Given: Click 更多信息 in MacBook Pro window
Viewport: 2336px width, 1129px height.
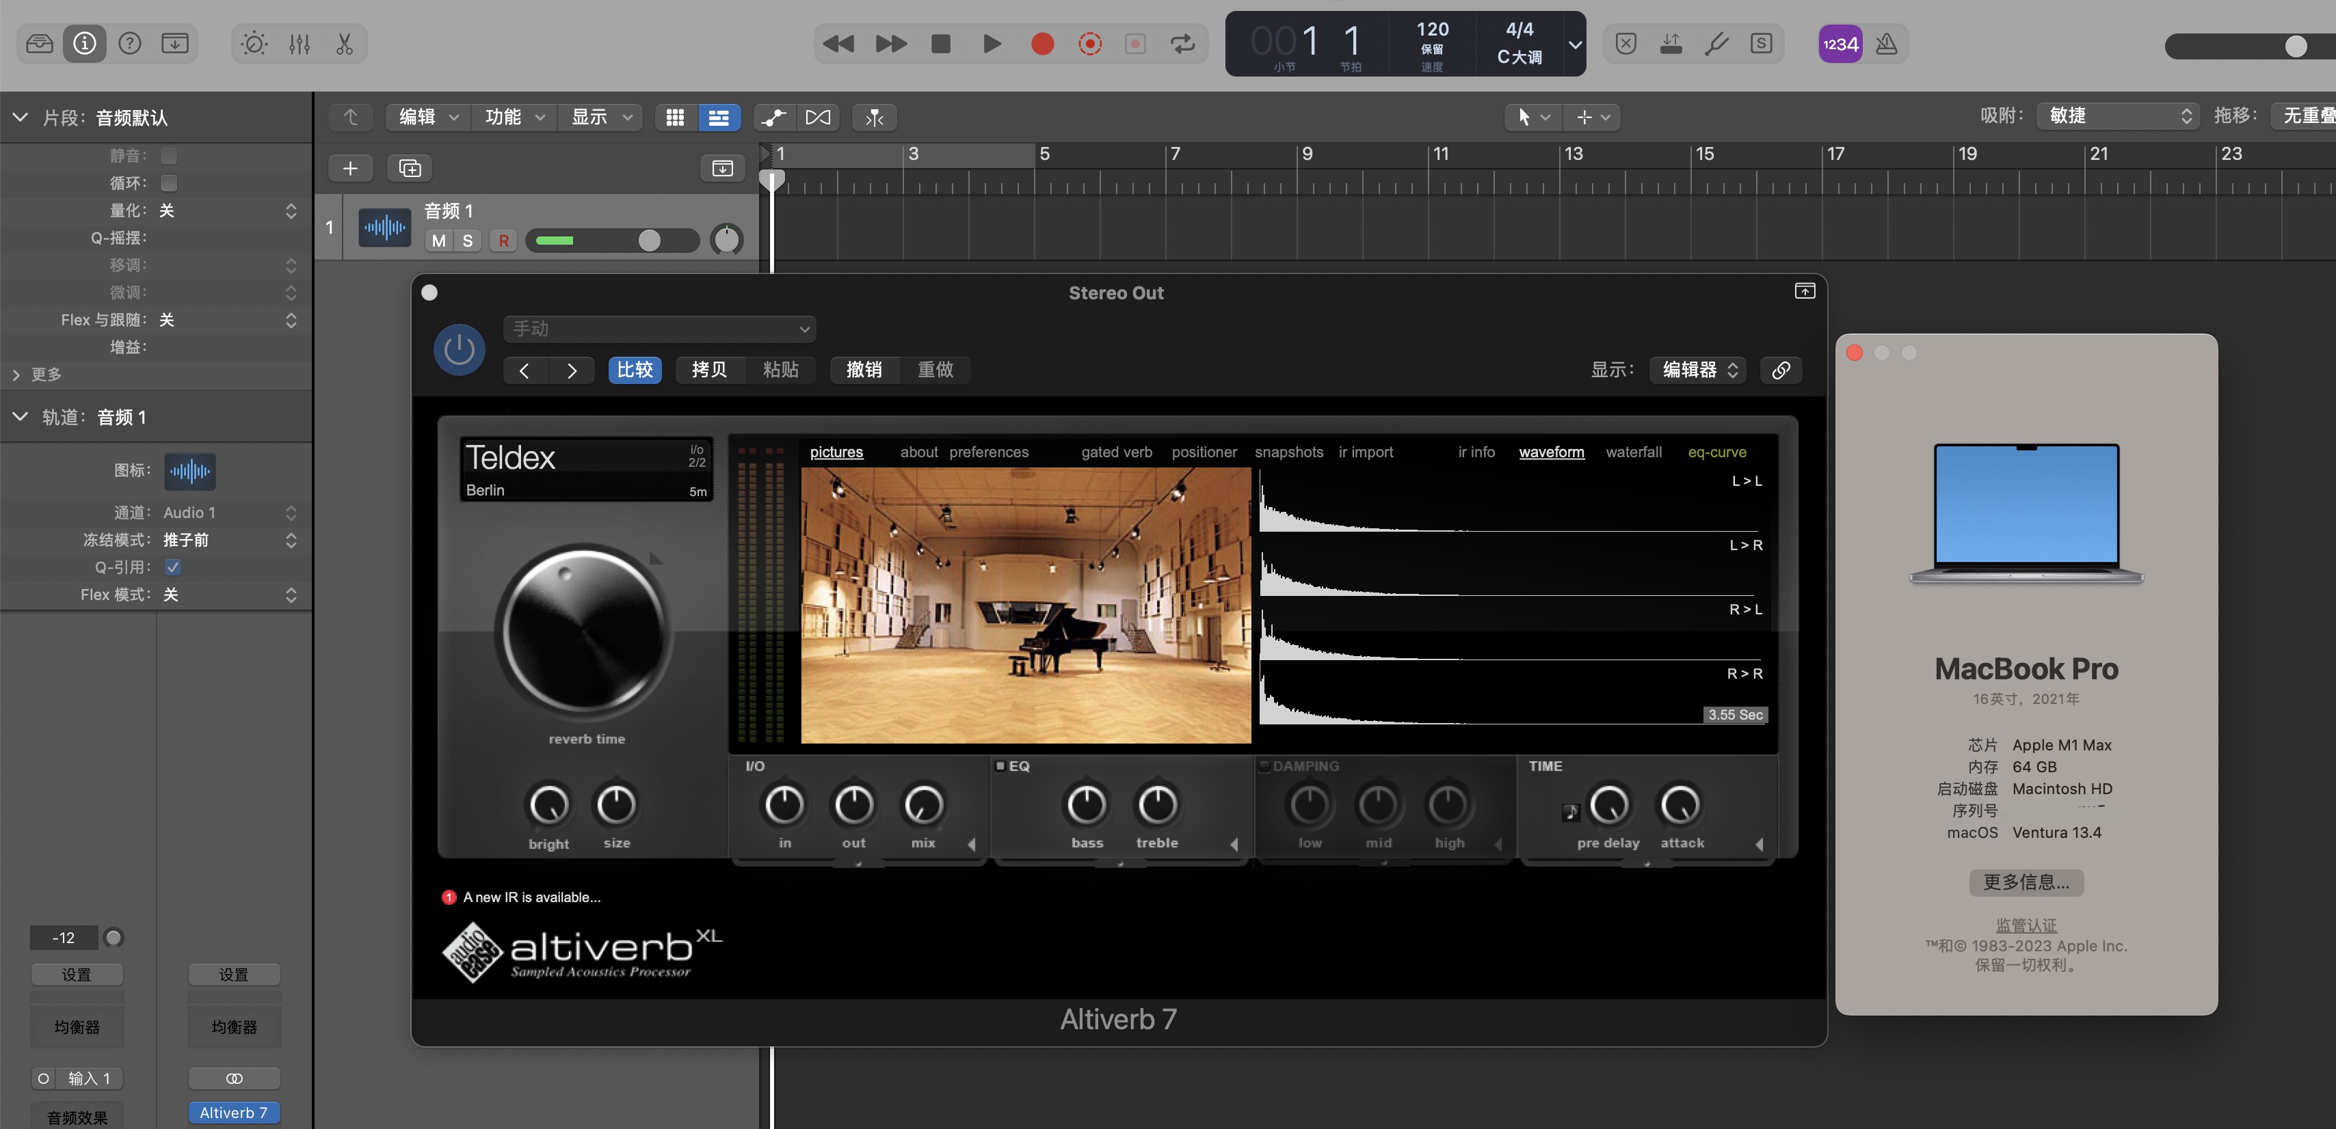Looking at the screenshot, I should click(2026, 882).
